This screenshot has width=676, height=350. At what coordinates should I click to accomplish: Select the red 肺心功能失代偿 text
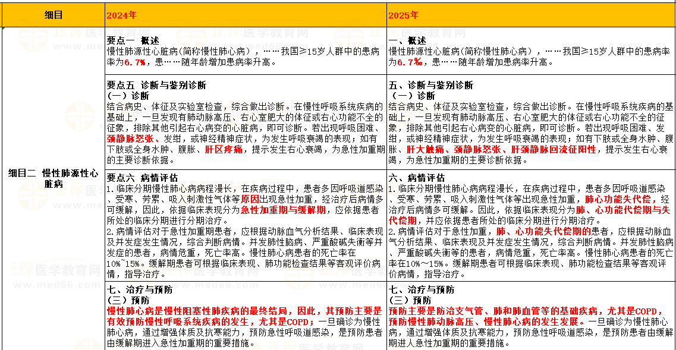click(618, 199)
